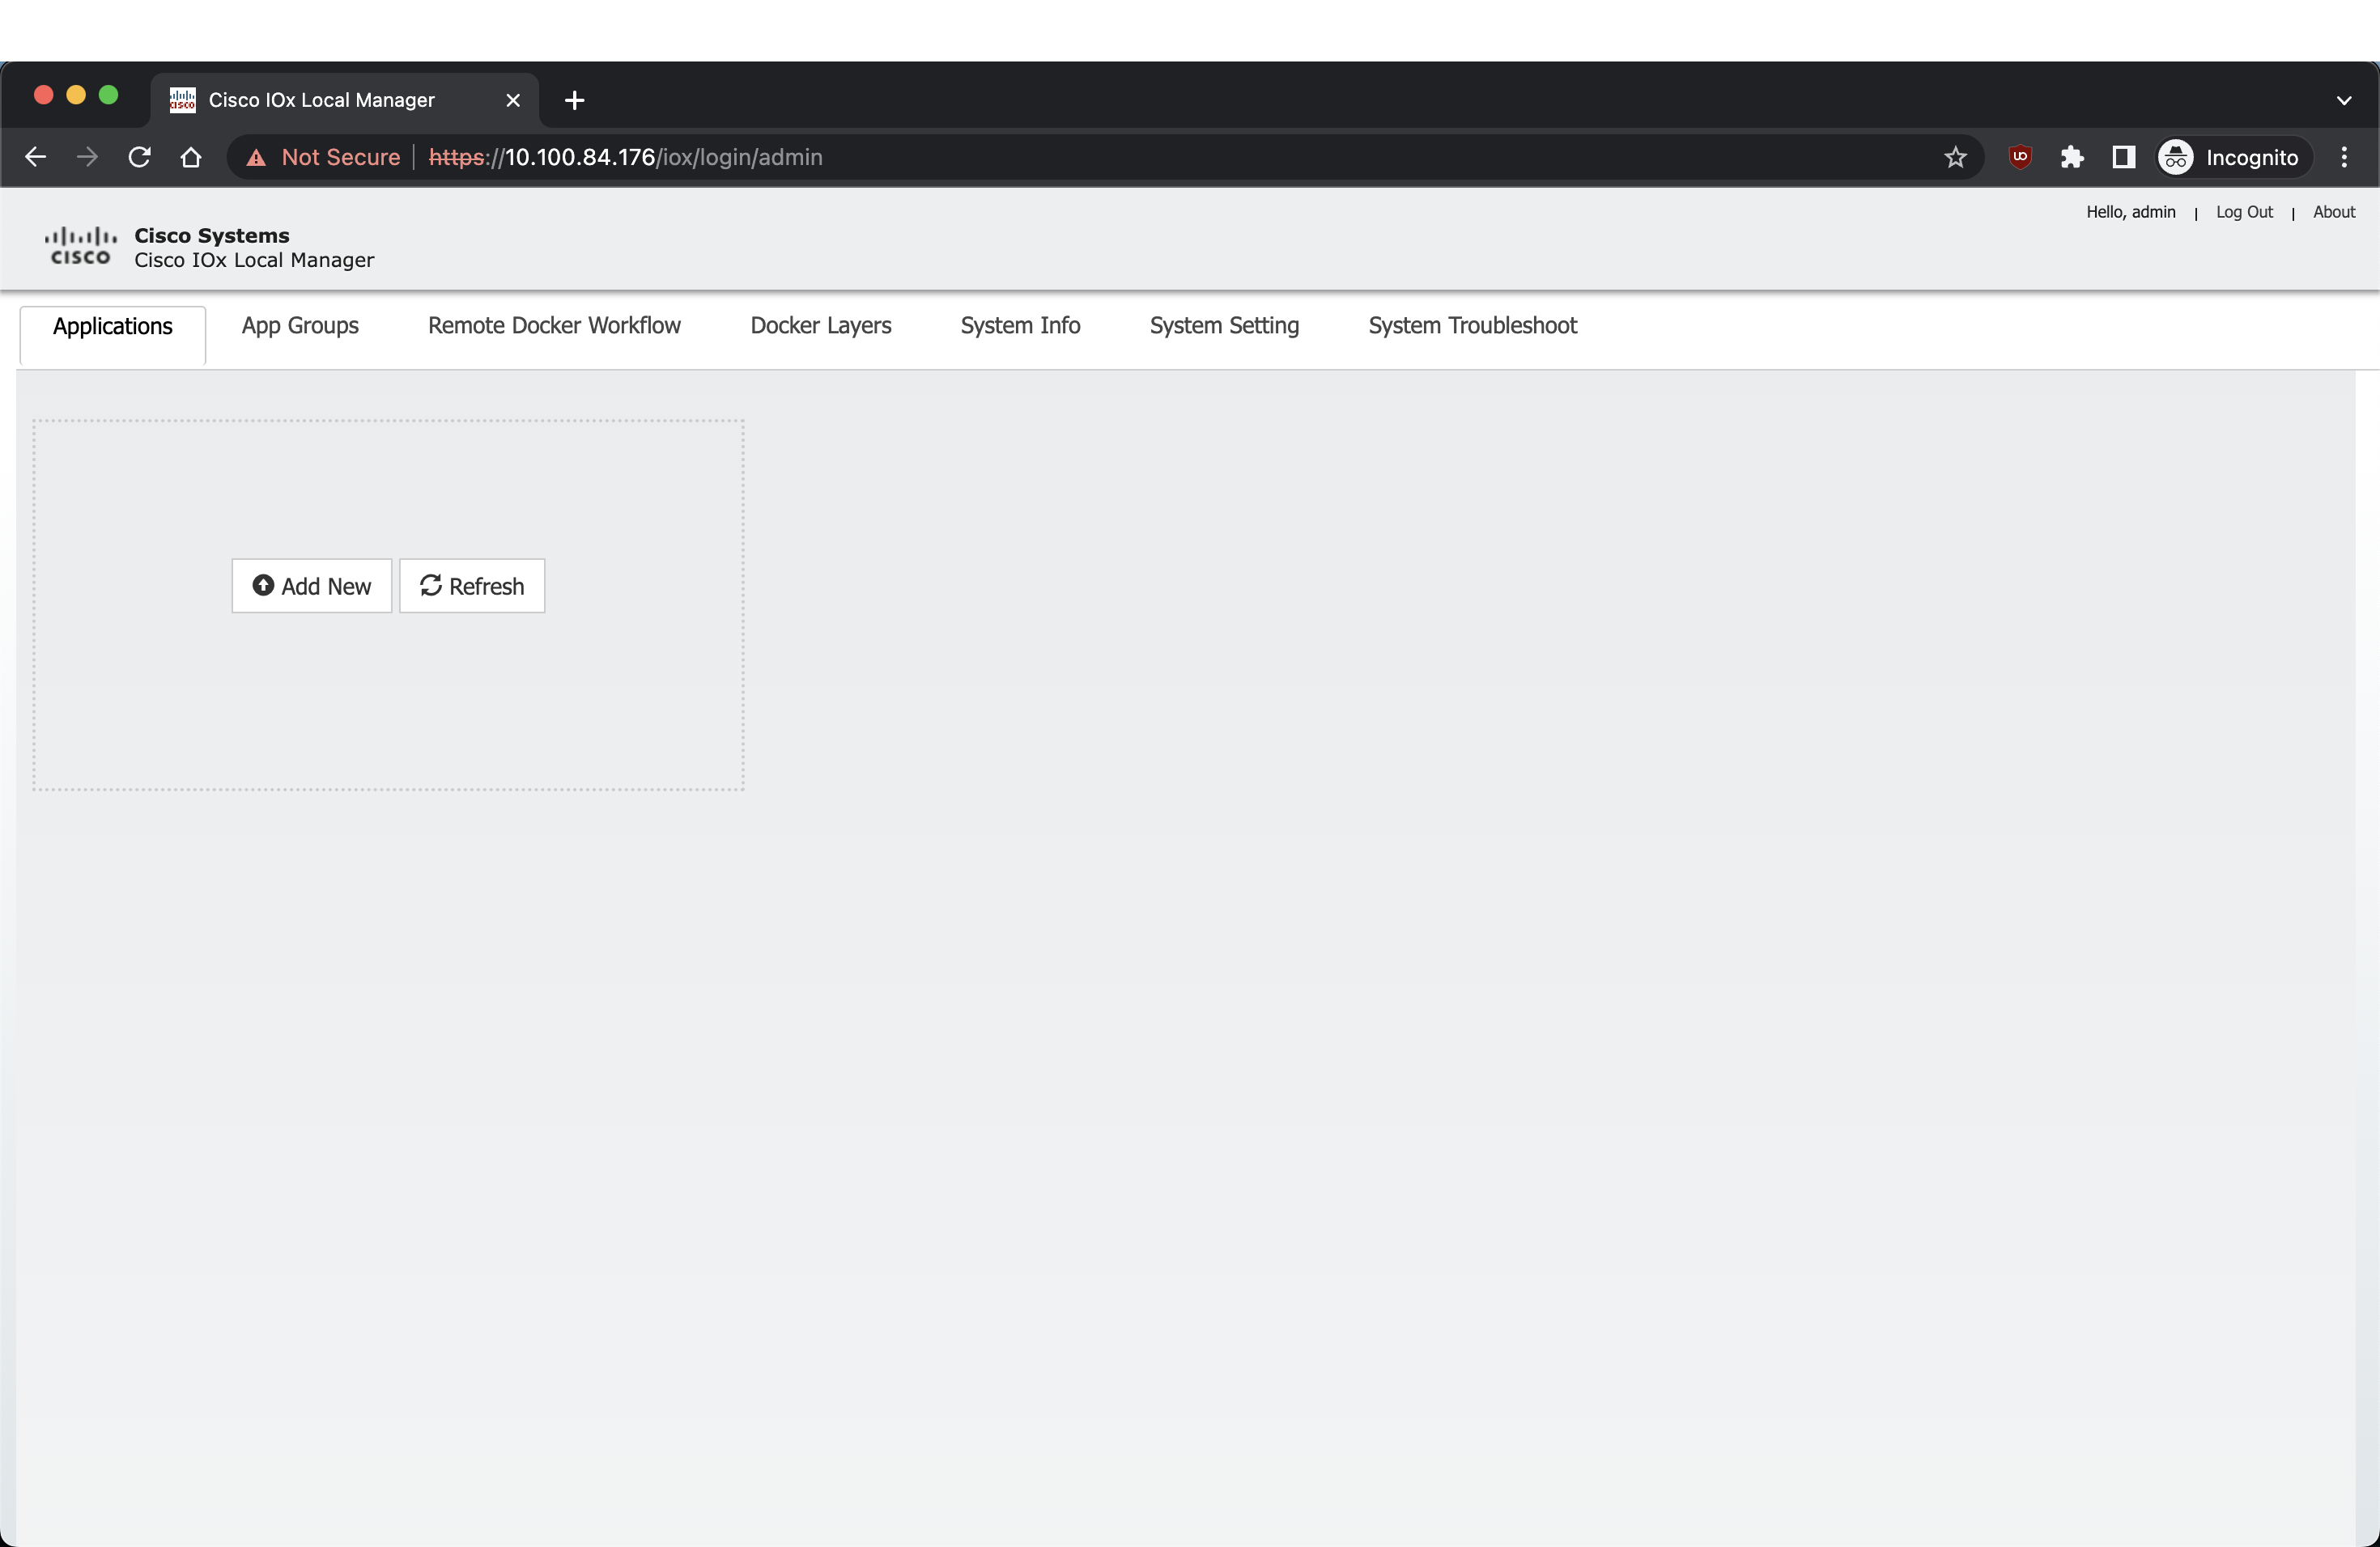2380x1547 pixels.
Task: Open the Extensions puzzle icon
Action: pos(2072,157)
